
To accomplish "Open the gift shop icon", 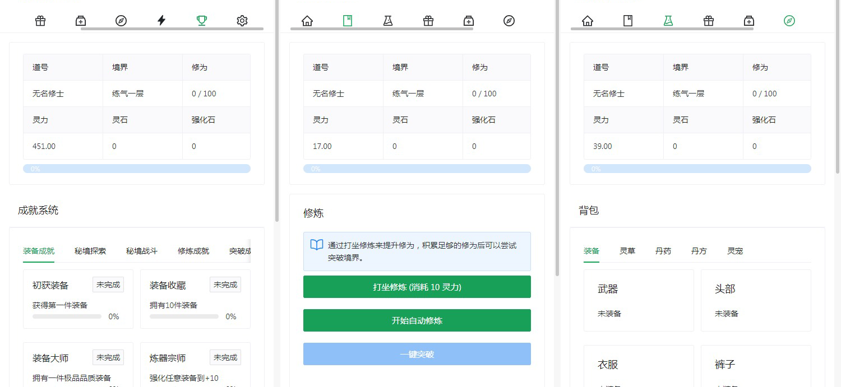I will point(40,20).
